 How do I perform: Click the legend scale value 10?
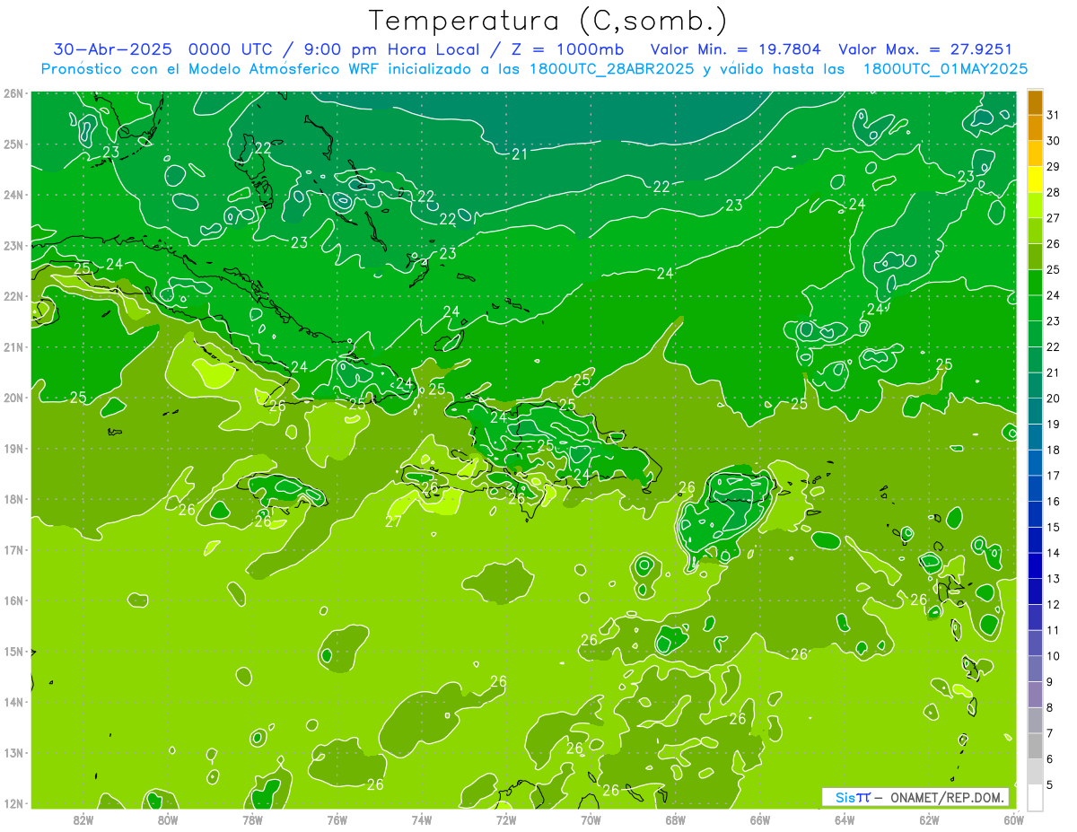(1054, 656)
